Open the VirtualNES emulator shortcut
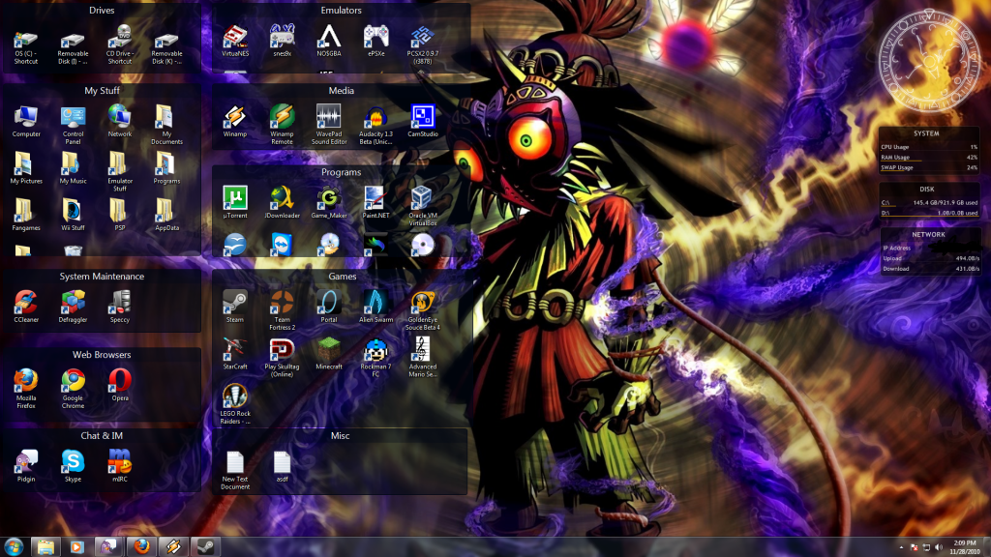This screenshot has width=991, height=557. pos(235,42)
